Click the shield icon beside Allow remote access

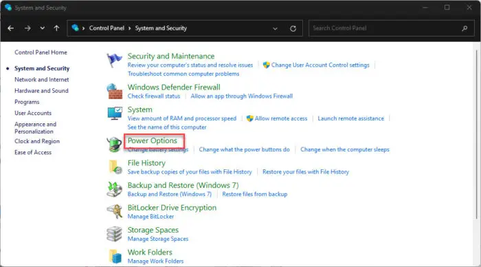tap(249, 118)
